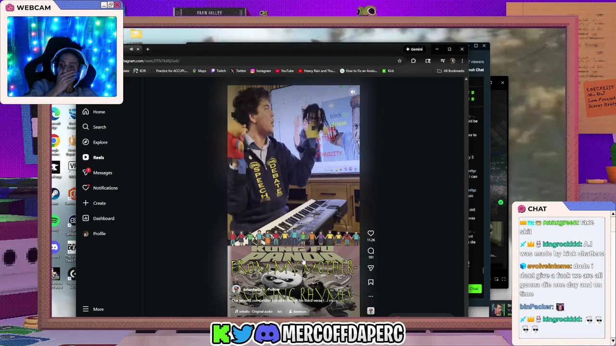616x346 pixels.
Task: Open the Instagram bookmark
Action: 260,71
